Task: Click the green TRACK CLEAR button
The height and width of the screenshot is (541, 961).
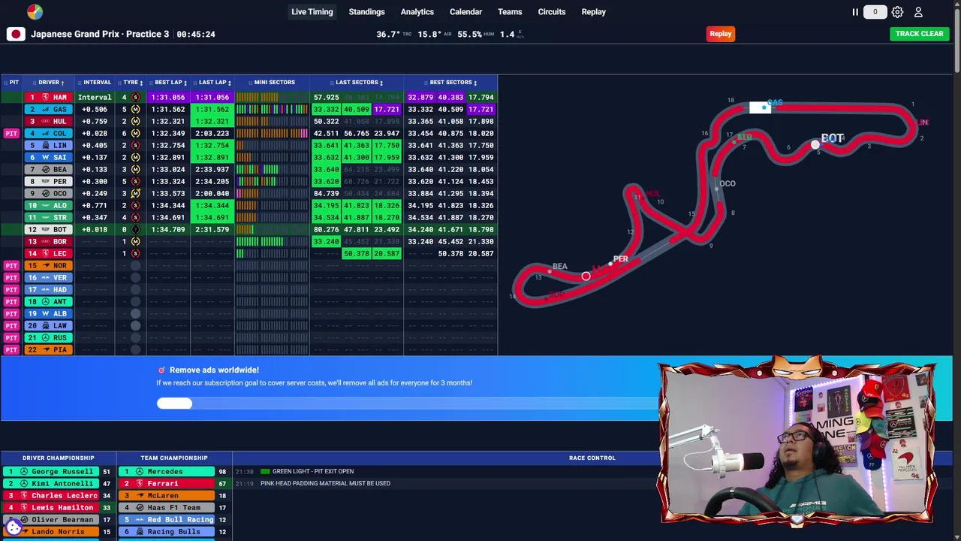Action: pos(919,34)
